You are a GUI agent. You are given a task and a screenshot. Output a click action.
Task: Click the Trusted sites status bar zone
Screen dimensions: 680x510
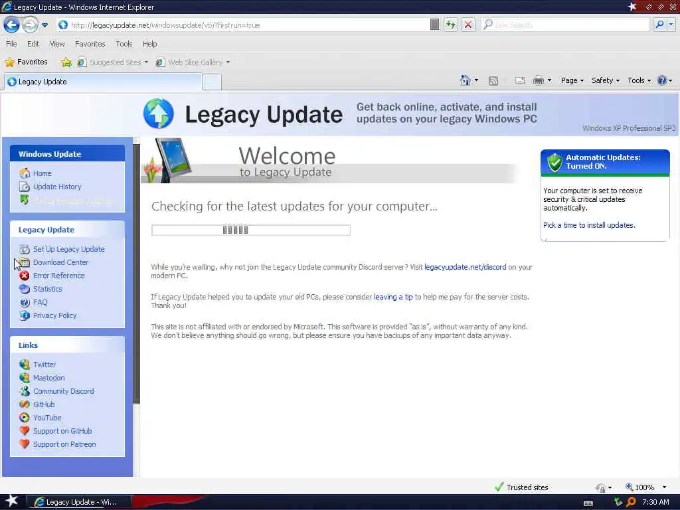tap(521, 487)
